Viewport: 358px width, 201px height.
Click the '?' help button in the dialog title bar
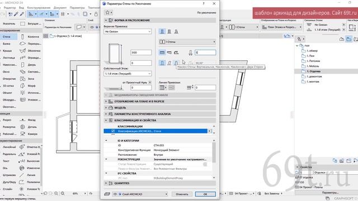(x=204, y=4)
